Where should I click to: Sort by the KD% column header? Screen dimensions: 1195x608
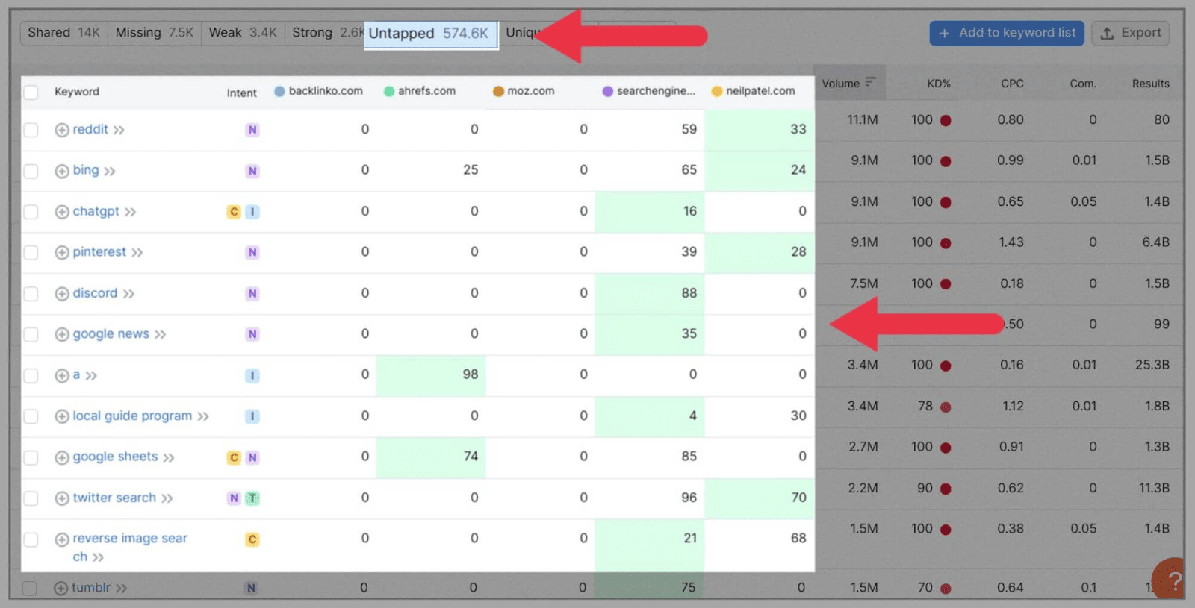pos(939,84)
